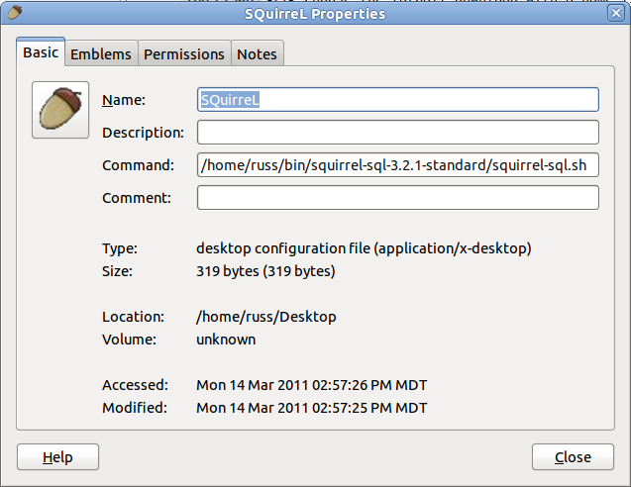Image resolution: width=631 pixels, height=487 pixels.
Task: Click the SQuirreL Properties title bar
Action: 315,14
